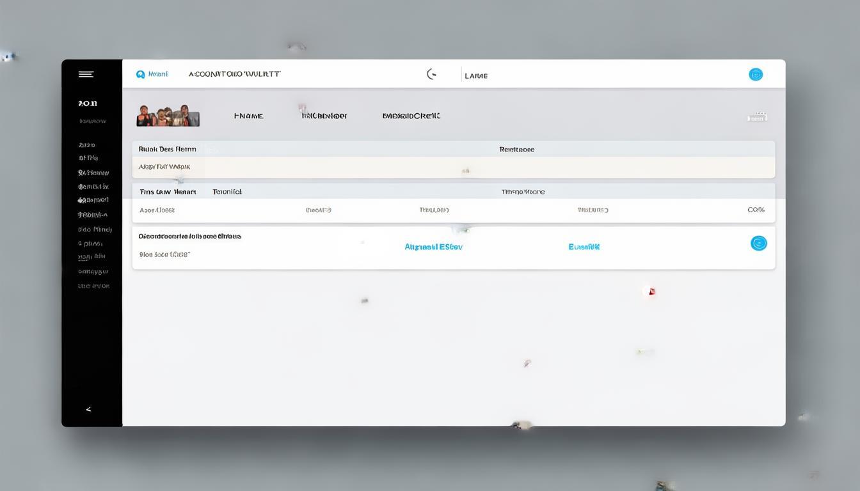
Task: Select the highlighted beige row in first card
Action: 453,168
